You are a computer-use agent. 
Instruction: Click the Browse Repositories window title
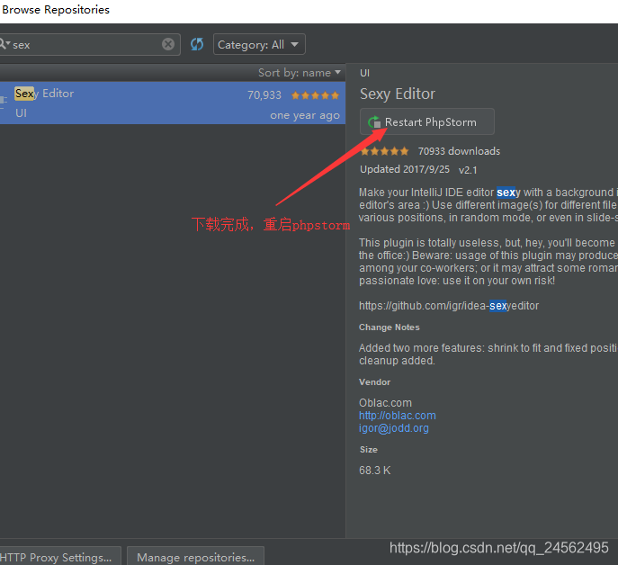click(56, 10)
